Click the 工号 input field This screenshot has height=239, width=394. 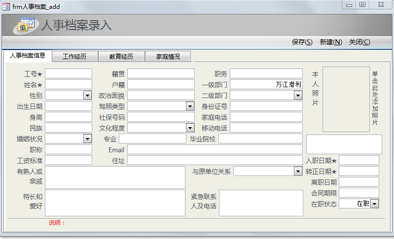[69, 74]
